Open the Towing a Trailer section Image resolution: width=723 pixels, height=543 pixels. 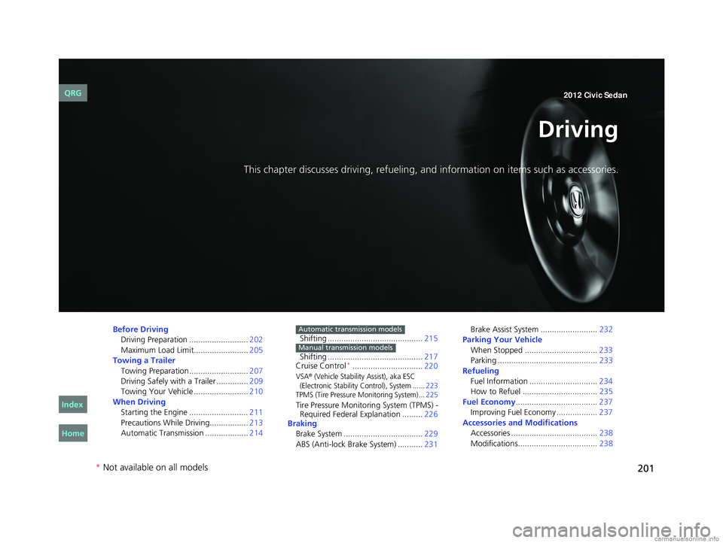144,360
